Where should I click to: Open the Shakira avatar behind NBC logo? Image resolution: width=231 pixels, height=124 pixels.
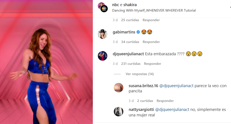coord(101,5)
